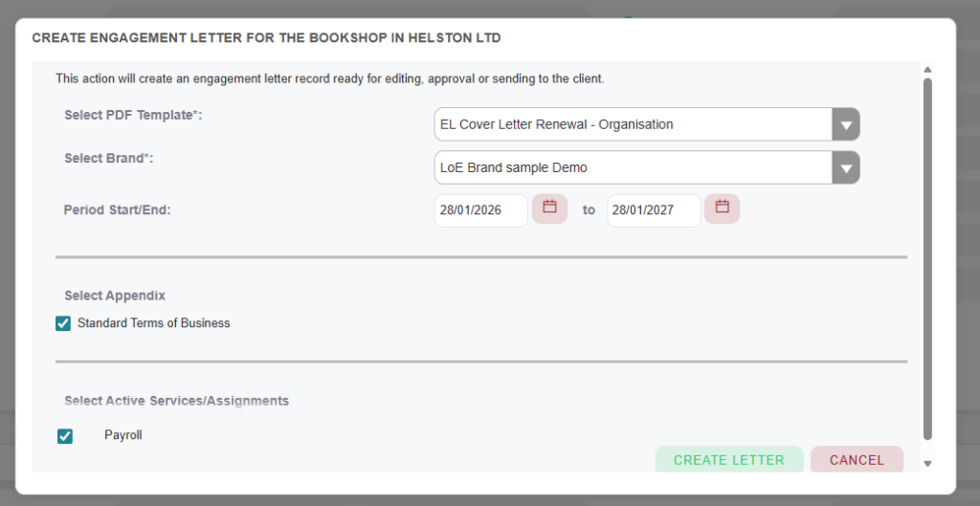
Task: Open the period start date calendar picker
Action: [549, 209]
